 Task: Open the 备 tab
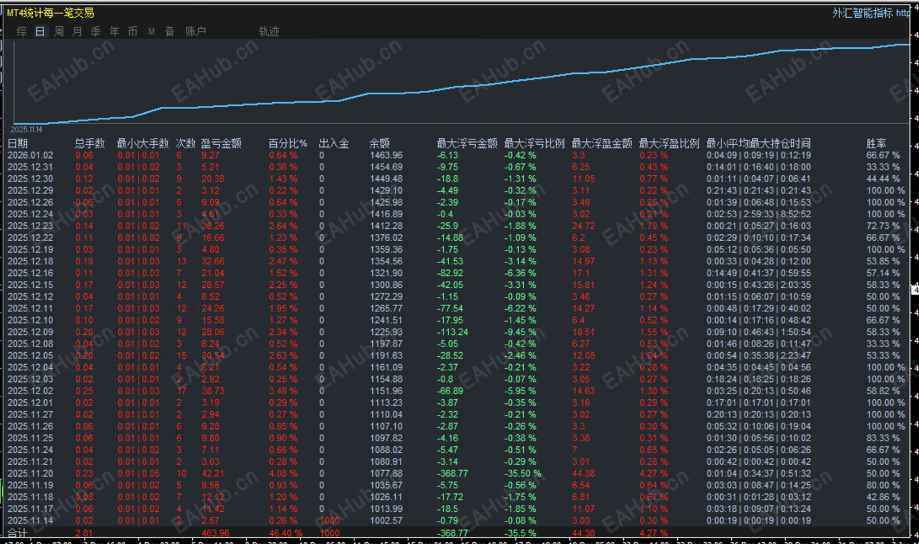tap(169, 32)
